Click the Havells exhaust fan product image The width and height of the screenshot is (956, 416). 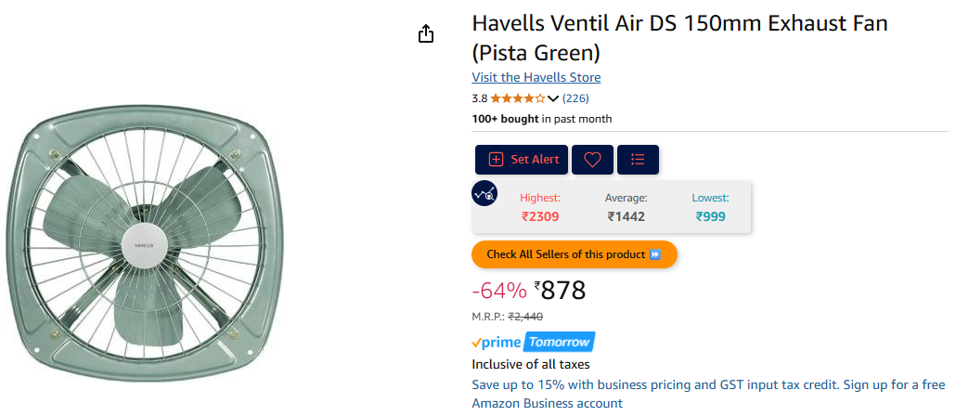coord(143,239)
